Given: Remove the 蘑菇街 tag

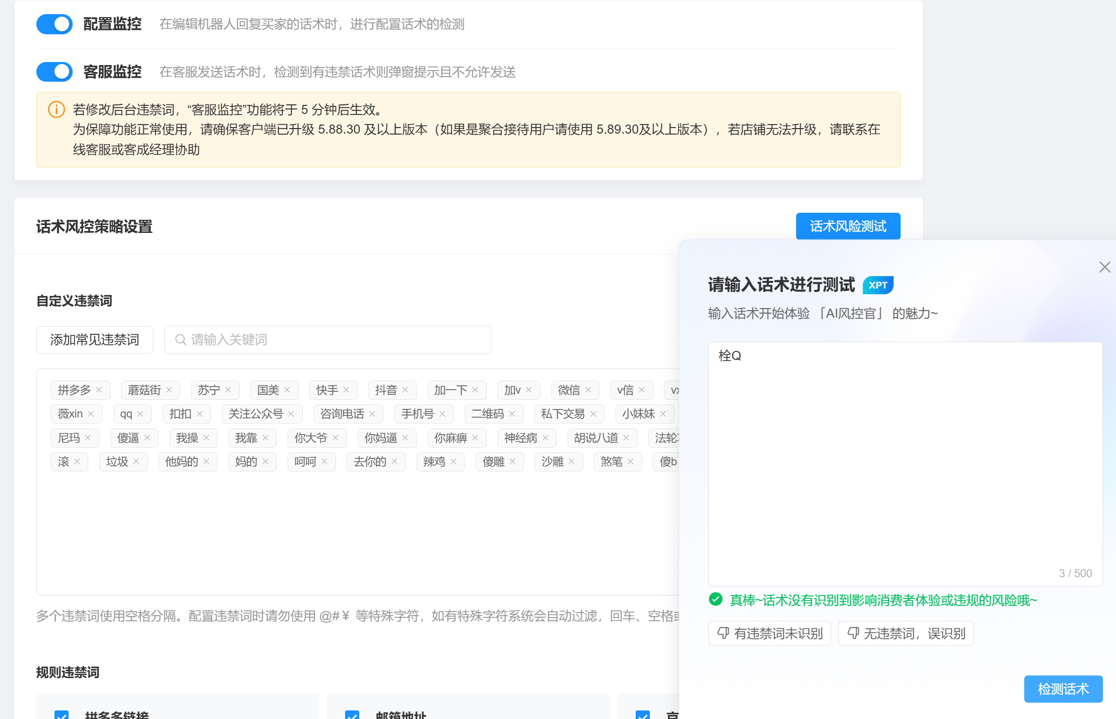Looking at the screenshot, I should click(x=169, y=390).
